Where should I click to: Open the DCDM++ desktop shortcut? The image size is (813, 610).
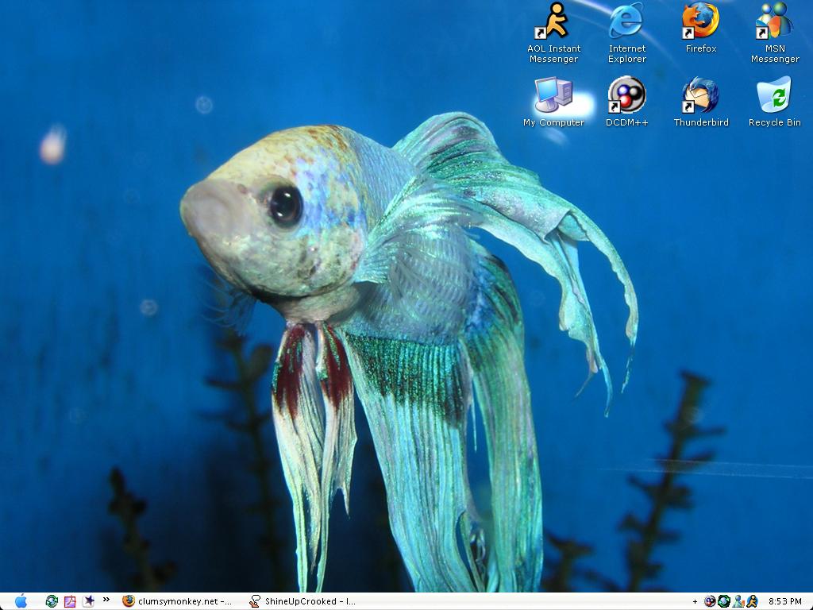(626, 96)
